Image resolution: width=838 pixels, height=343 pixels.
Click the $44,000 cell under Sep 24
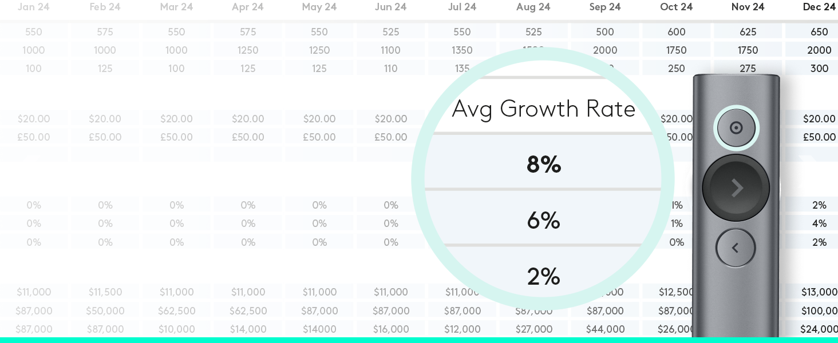(x=605, y=329)
